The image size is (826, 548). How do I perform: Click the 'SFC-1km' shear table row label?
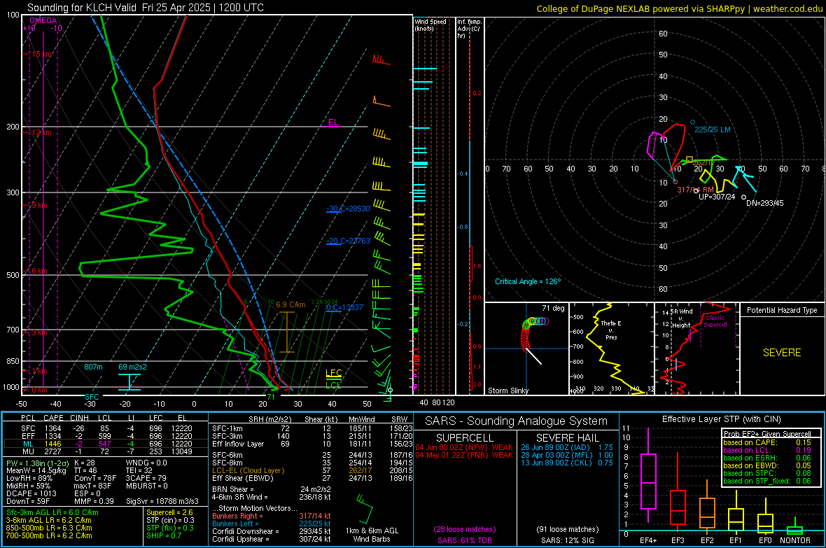[227, 428]
